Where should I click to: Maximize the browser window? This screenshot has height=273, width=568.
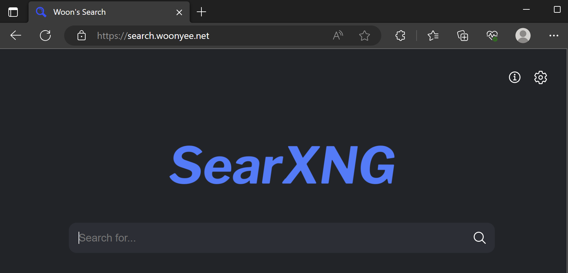(557, 9)
